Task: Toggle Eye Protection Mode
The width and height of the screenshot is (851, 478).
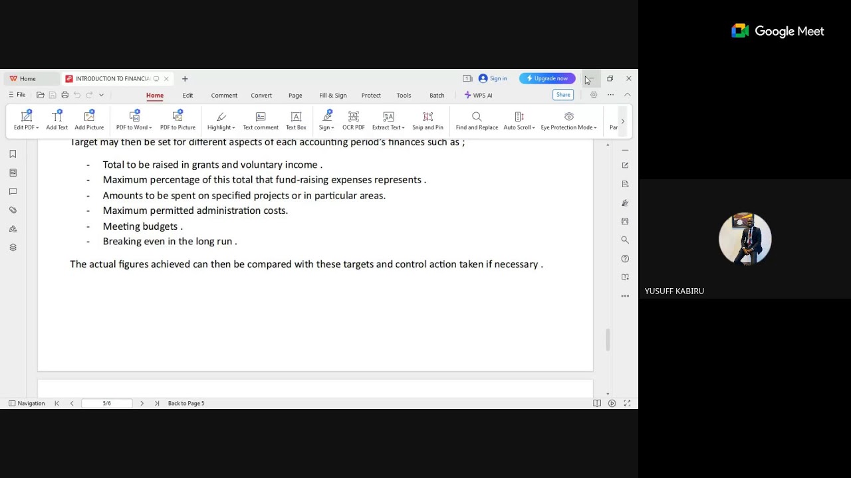Action: (x=568, y=120)
